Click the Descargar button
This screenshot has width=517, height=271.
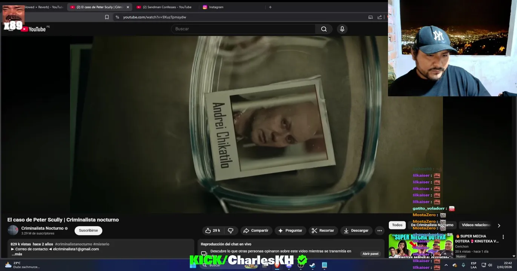(356, 230)
